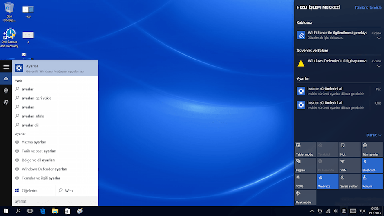The height and width of the screenshot is (216, 384).
Task: Open the feedback icon in the search sidebar
Action: [6, 102]
